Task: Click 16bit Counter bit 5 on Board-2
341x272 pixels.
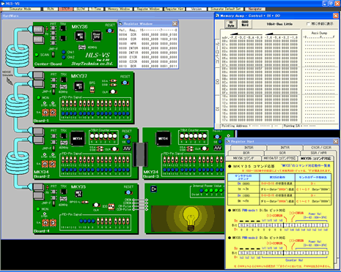Action: point(92,136)
